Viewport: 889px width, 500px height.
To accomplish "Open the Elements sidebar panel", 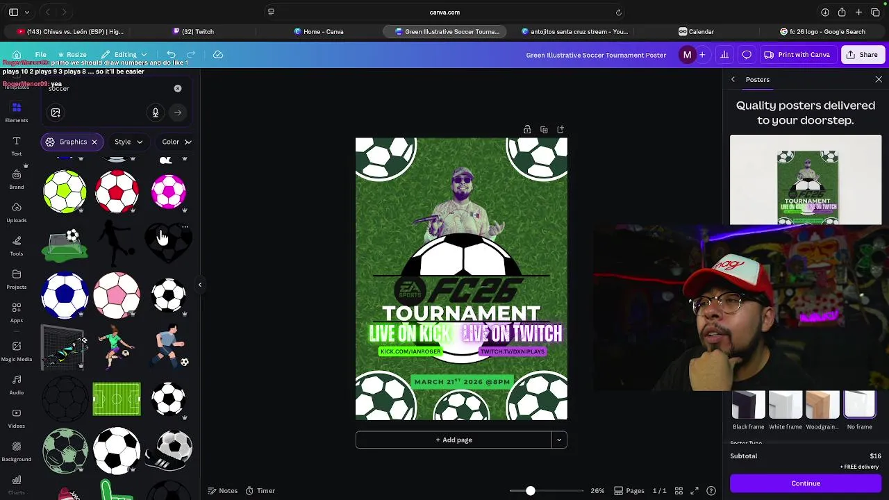I will point(17,112).
